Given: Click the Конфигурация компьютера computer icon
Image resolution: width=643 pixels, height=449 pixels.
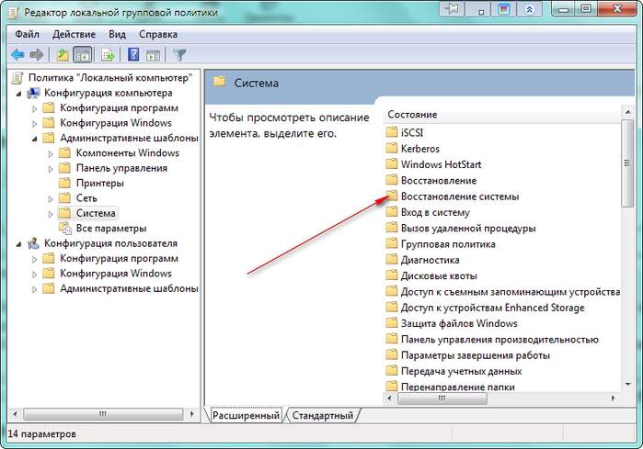Looking at the screenshot, I should click(33, 94).
